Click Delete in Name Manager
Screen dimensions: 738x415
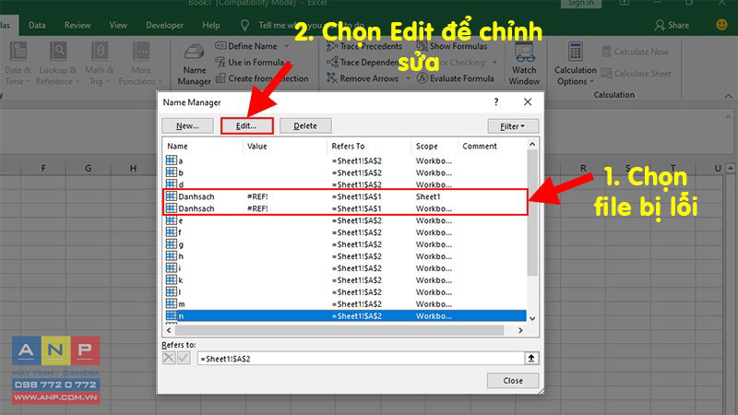click(x=305, y=125)
